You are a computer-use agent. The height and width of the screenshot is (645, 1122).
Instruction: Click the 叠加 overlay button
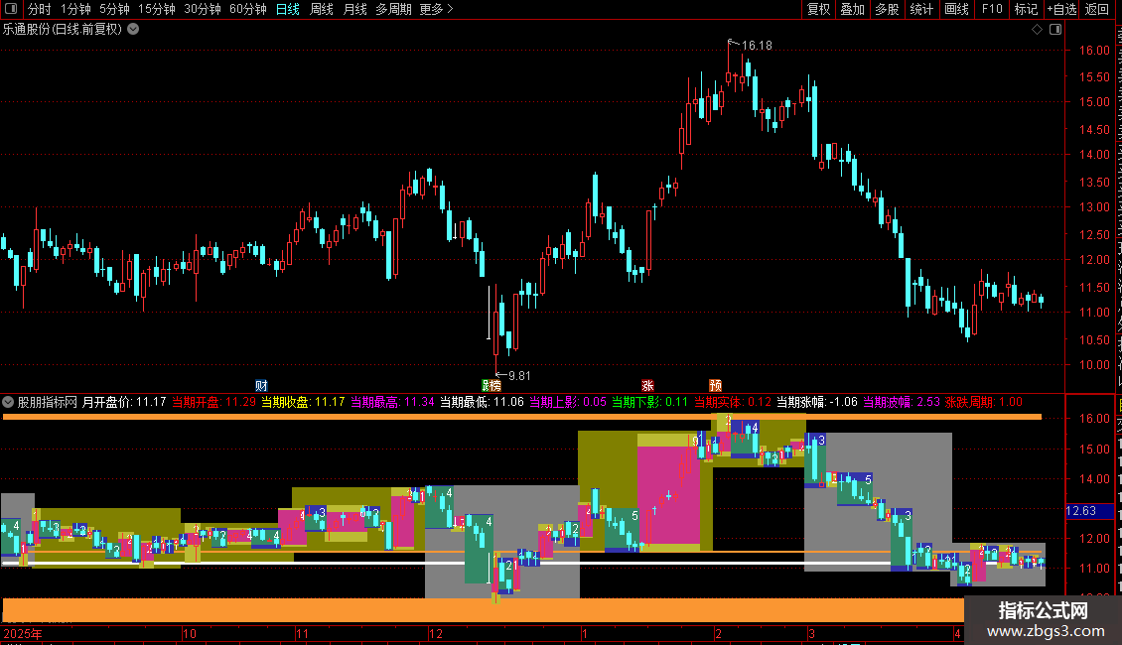coord(853,9)
